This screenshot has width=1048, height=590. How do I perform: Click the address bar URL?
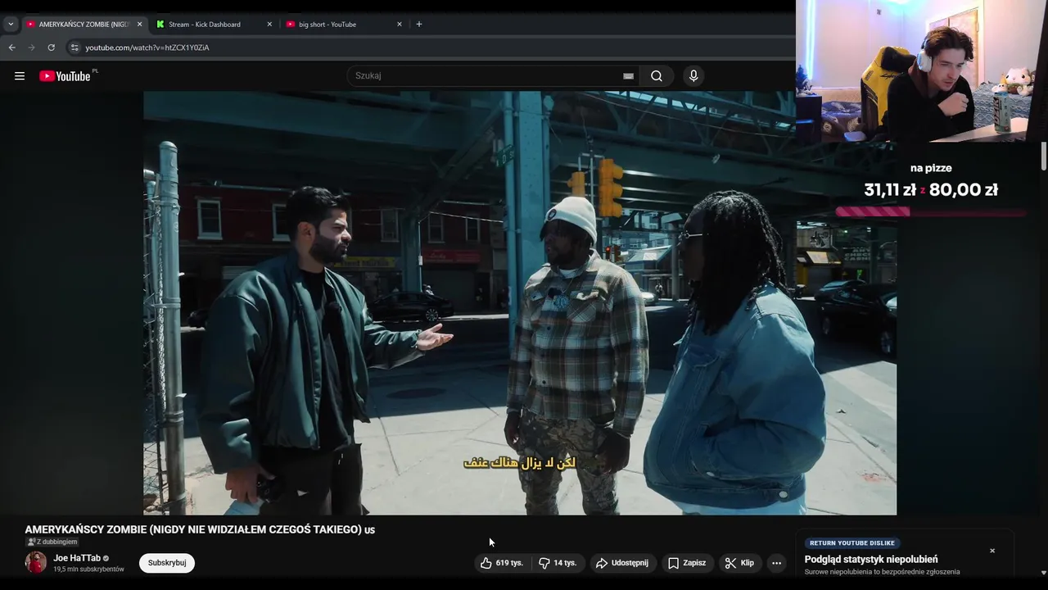[x=147, y=48]
